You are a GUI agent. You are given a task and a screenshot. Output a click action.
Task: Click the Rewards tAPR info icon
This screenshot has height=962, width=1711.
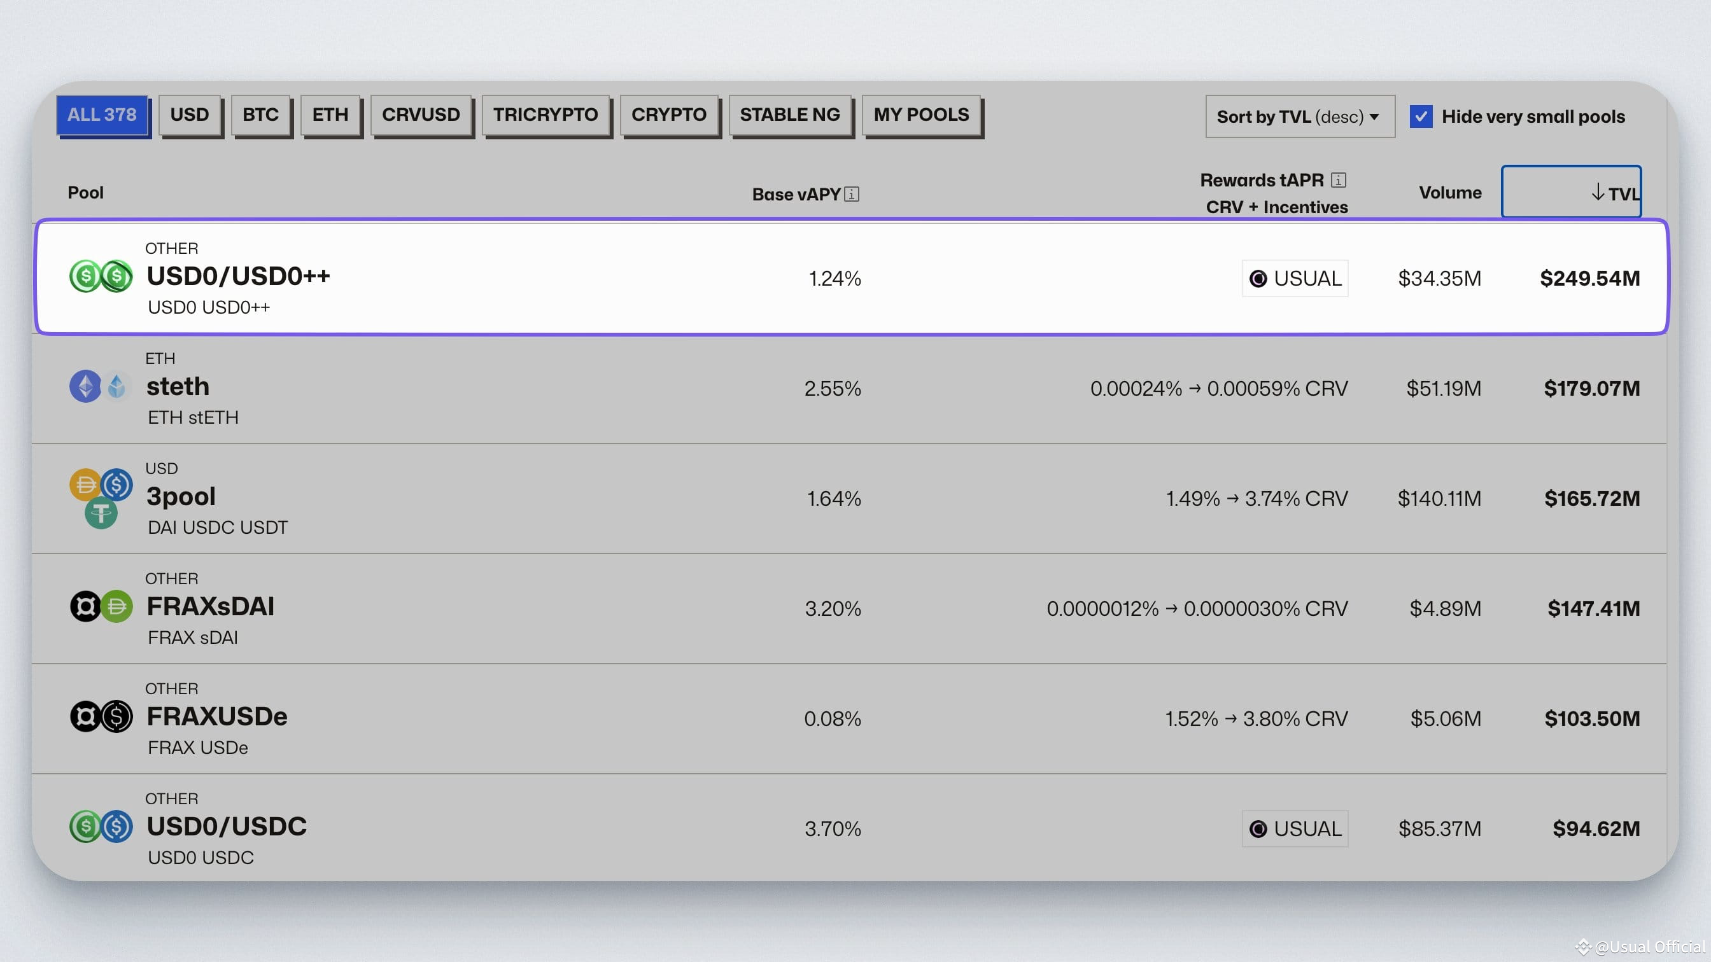pyautogui.click(x=1339, y=179)
